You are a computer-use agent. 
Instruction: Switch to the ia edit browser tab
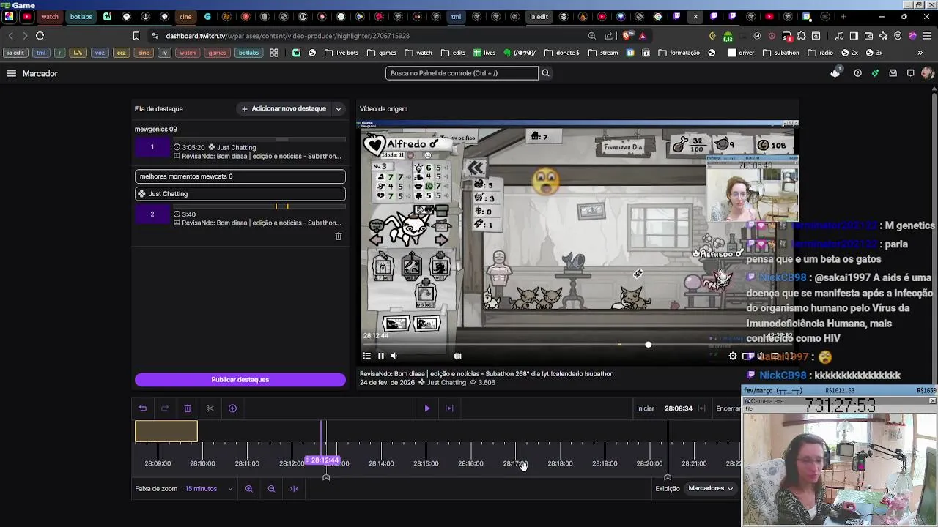click(x=539, y=17)
